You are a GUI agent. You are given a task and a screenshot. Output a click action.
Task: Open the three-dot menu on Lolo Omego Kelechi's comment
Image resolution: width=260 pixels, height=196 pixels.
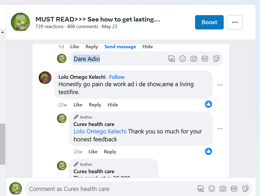tap(220, 85)
